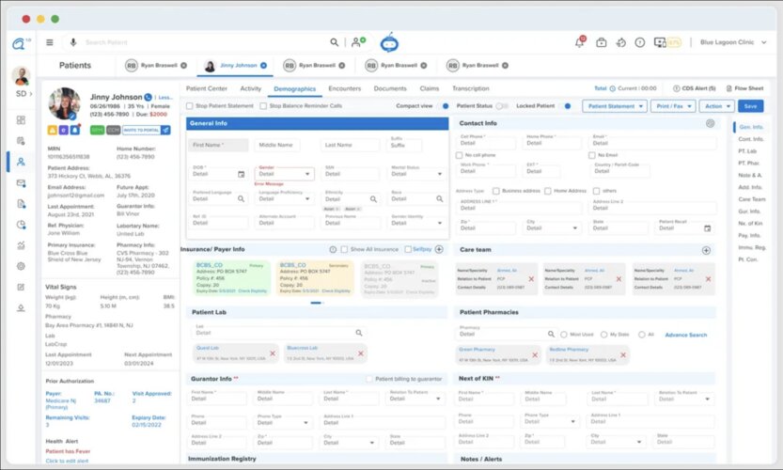Close the Jinny Johnson patient tab
Image resolution: width=783 pixels, height=470 pixels.
coord(264,66)
